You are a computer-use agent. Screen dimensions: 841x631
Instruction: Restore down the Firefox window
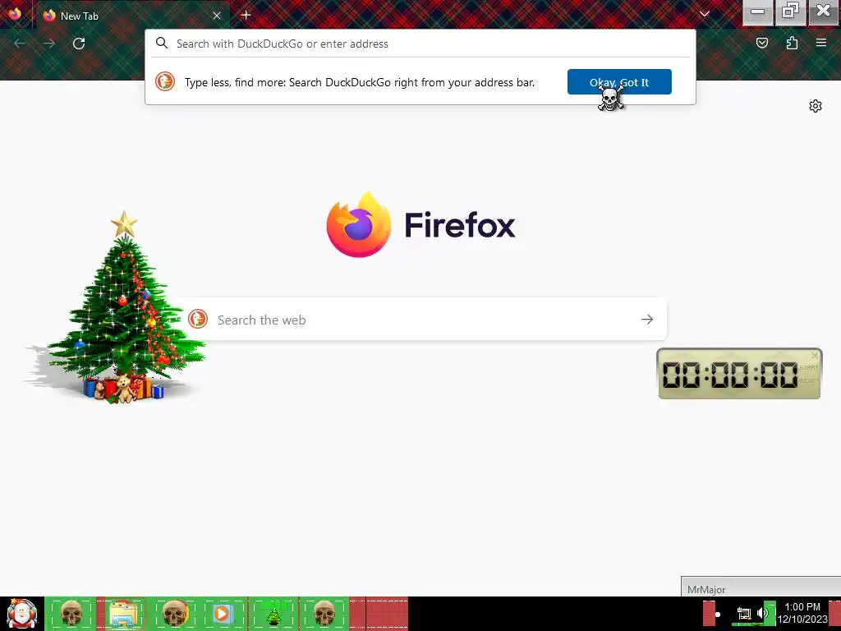(x=790, y=12)
